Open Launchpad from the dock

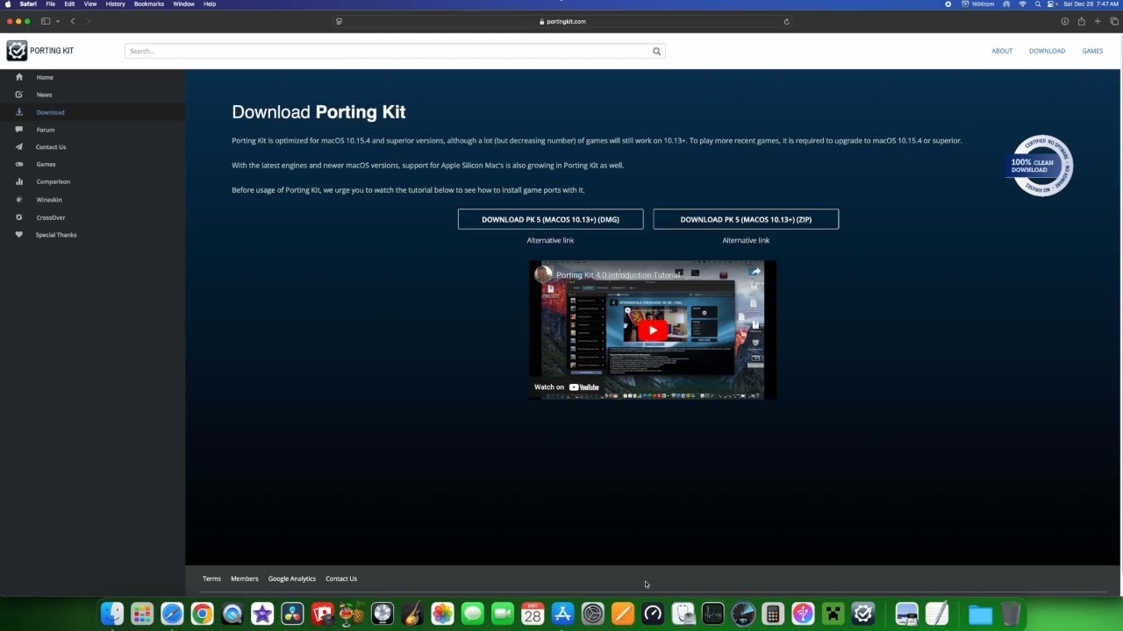tap(142, 613)
